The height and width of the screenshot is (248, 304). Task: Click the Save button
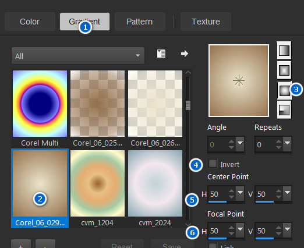(172, 244)
